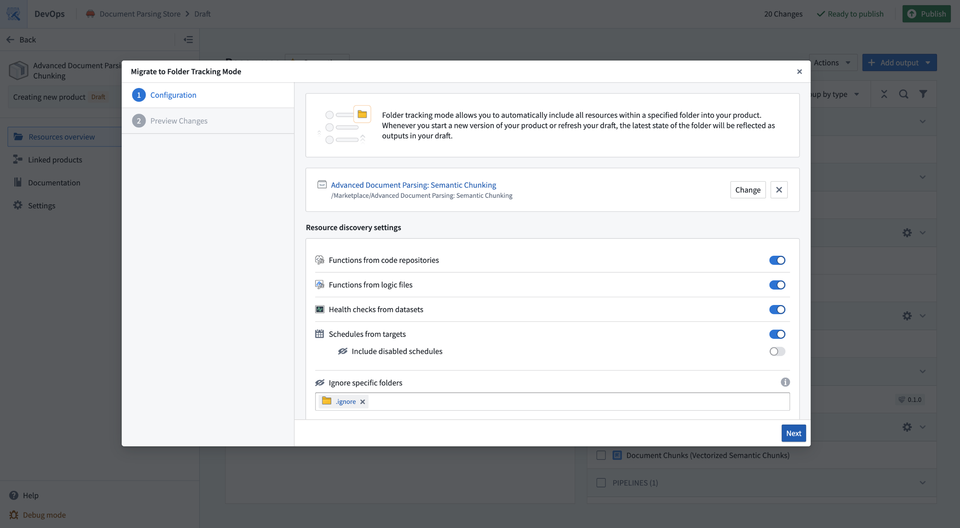The height and width of the screenshot is (528, 960).
Task: Collapse the PIPELINES section chevron
Action: tap(923, 482)
